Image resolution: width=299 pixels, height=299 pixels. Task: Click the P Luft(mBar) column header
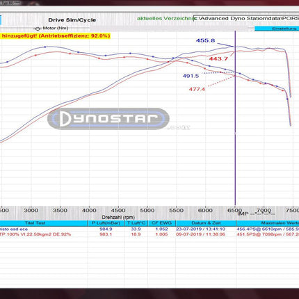106,223
